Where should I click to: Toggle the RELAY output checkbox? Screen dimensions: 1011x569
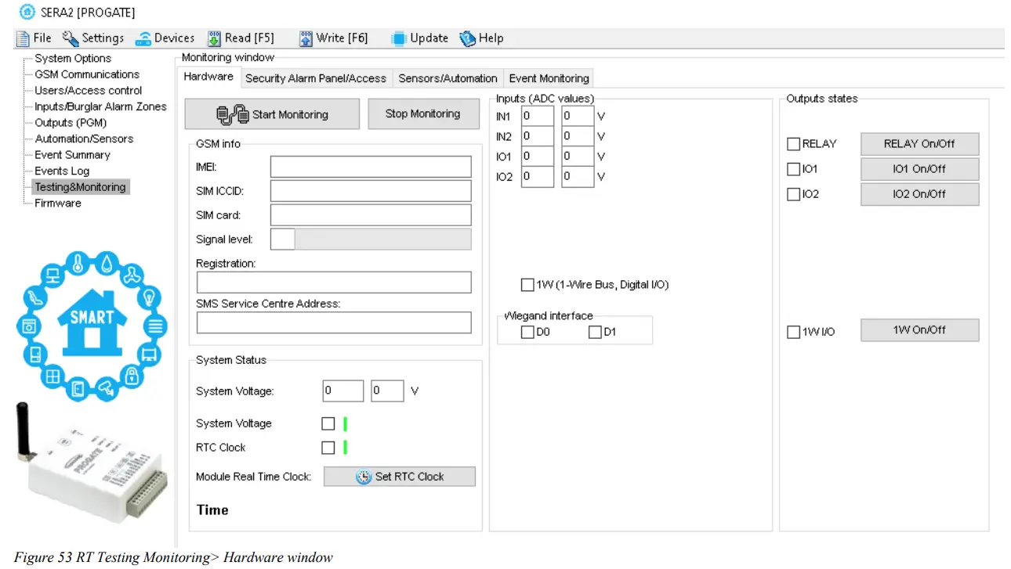pyautogui.click(x=794, y=144)
